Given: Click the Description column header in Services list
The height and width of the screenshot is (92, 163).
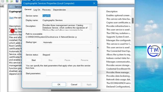Looking at the screenshot, I should click(112, 11).
